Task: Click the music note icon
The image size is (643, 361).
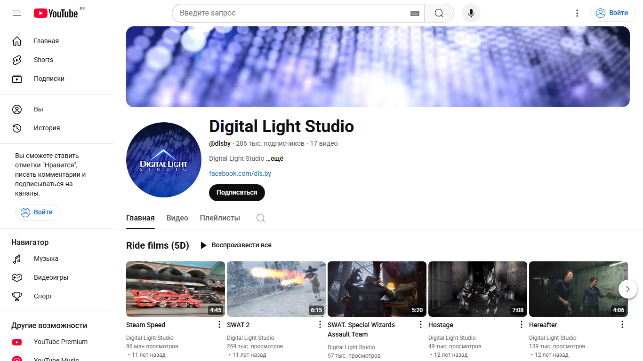Action: click(x=17, y=259)
